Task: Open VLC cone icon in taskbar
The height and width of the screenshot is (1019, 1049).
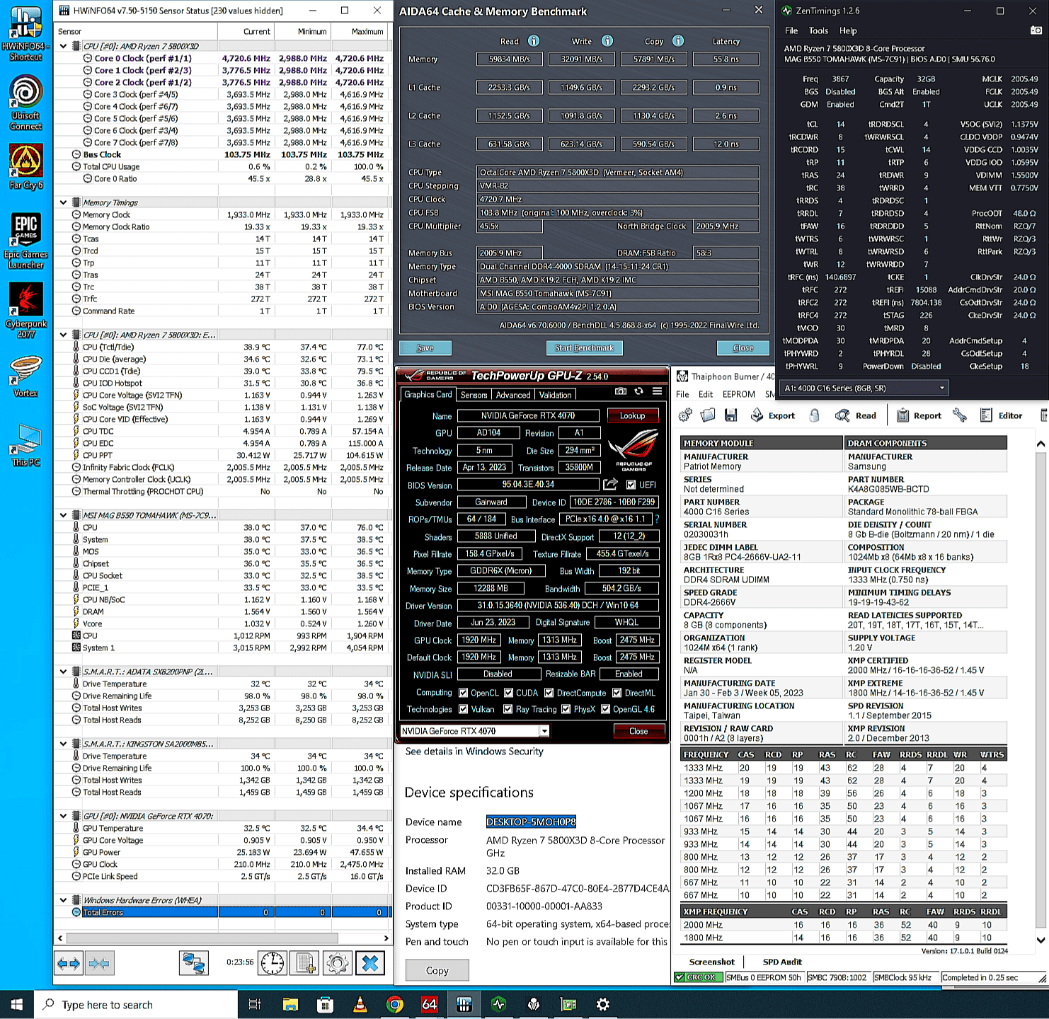Action: (360, 1004)
